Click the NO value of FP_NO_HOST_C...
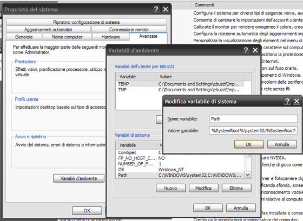The width and height of the screenshot is (303, 221). tap(162, 158)
